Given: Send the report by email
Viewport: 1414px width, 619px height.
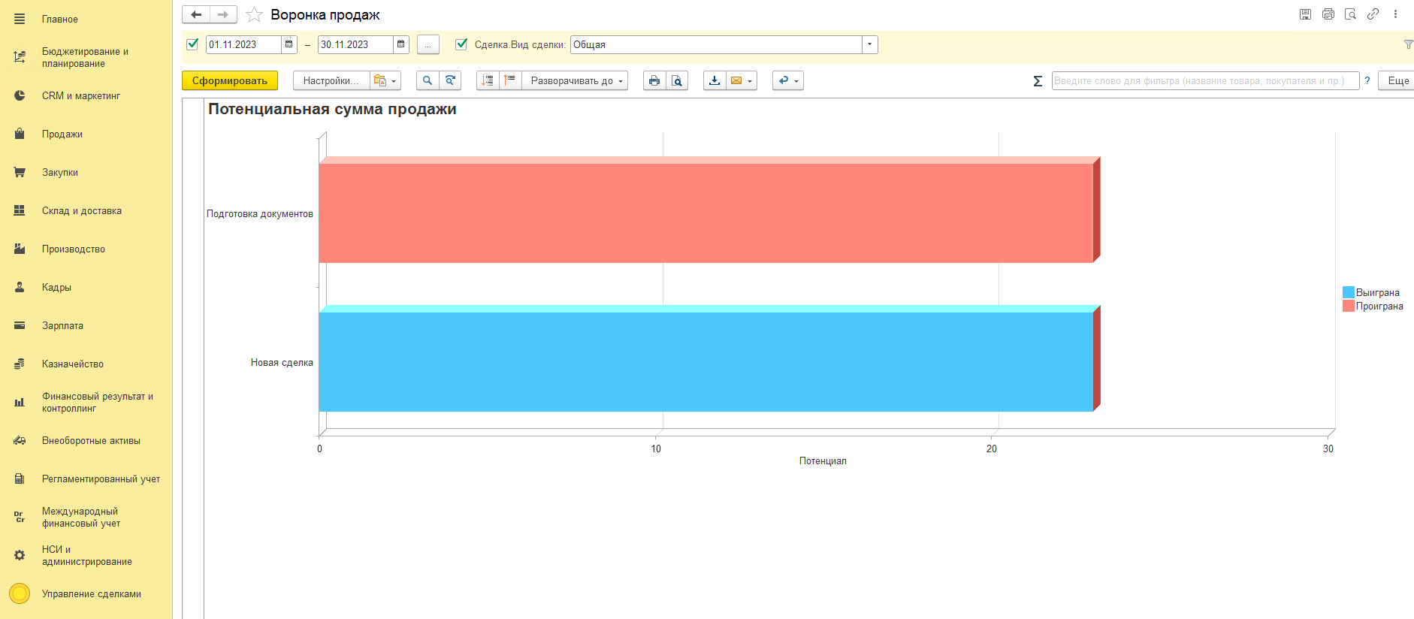Looking at the screenshot, I should [736, 80].
